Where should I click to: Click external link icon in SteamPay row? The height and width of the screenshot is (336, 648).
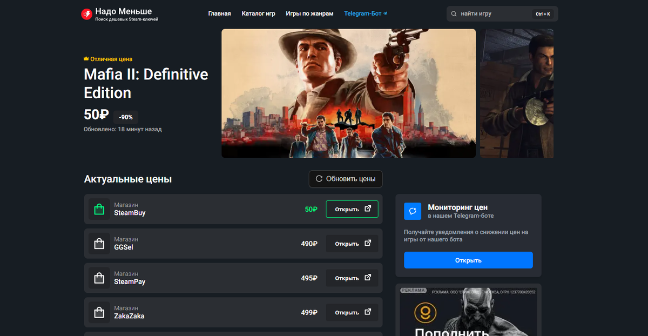pos(368,278)
